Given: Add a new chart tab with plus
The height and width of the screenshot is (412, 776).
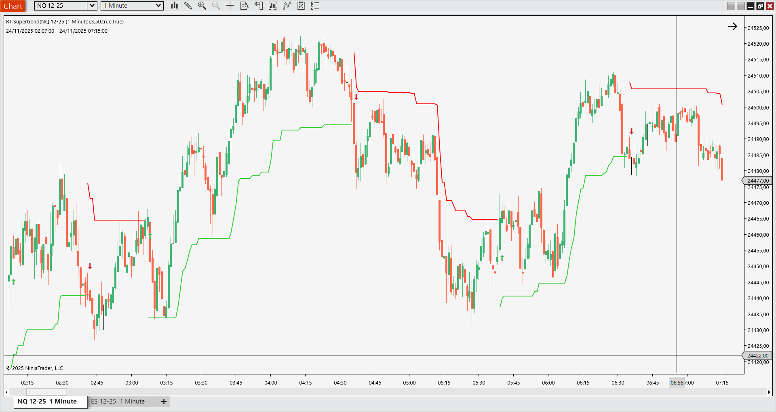Looking at the screenshot, I should pos(164,401).
